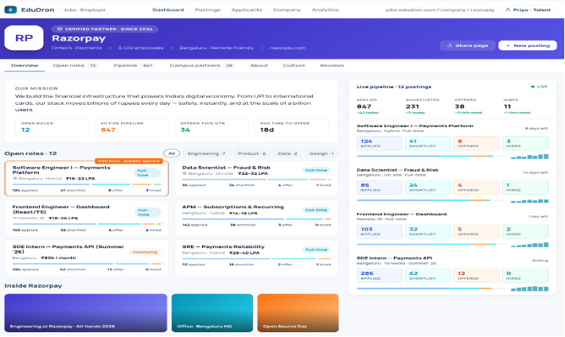Click the Active Pipeline 847 stat tile
The image size is (565, 337).
tap(131, 127)
